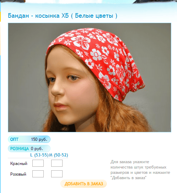Image resolution: width=177 pixels, height=193 pixels.
Task: Click the ordering instructions text beside the table
Action: [140, 170]
